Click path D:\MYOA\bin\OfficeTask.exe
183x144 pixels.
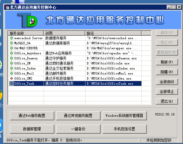tap(110, 83)
